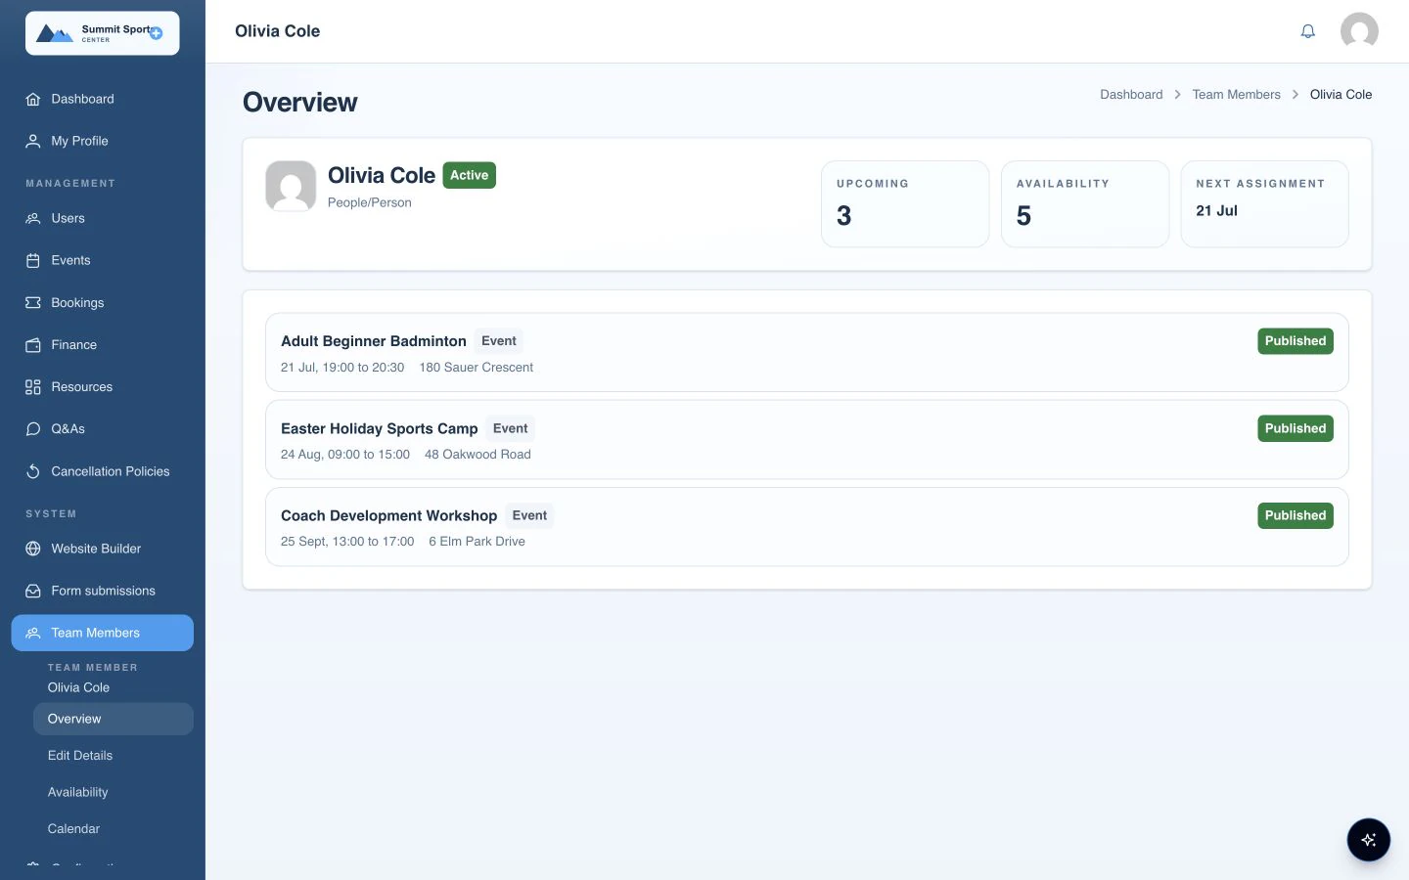Navigate to Events section
The width and height of the screenshot is (1409, 880).
[103, 260]
